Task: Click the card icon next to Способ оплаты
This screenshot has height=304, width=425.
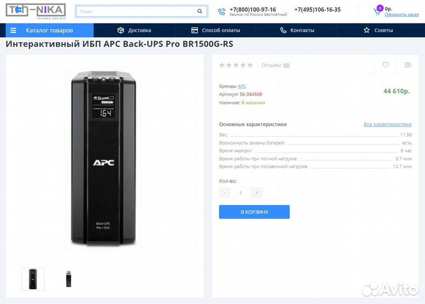Action: 195,30
